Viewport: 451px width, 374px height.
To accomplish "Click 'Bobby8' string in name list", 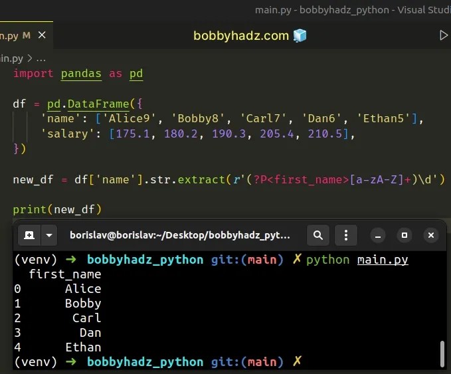I will (198, 118).
